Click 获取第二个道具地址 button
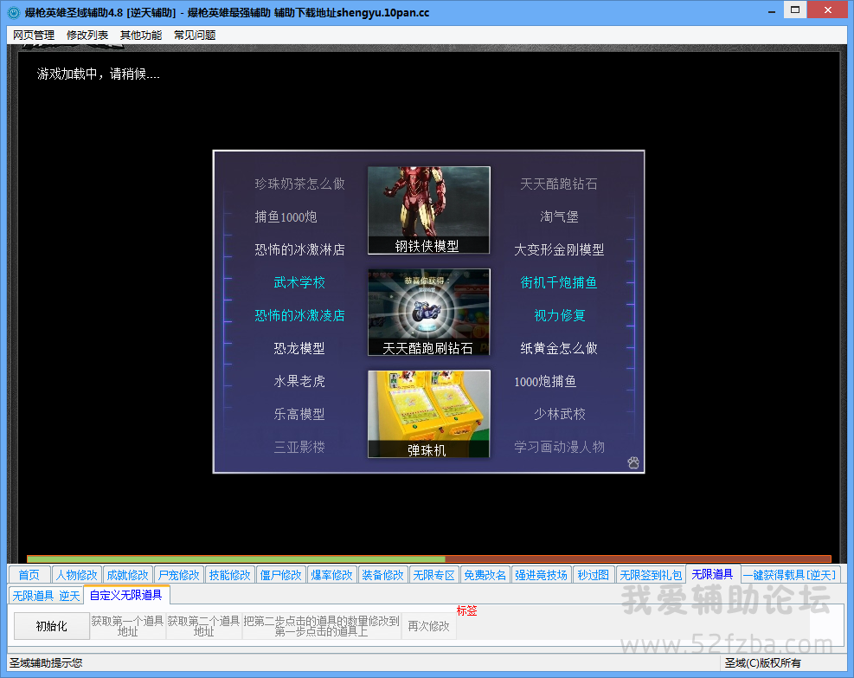The image size is (854, 678). pos(203,626)
